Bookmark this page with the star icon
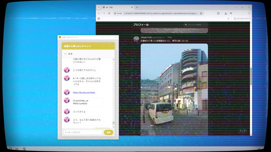271x152 pixels. 201,14
